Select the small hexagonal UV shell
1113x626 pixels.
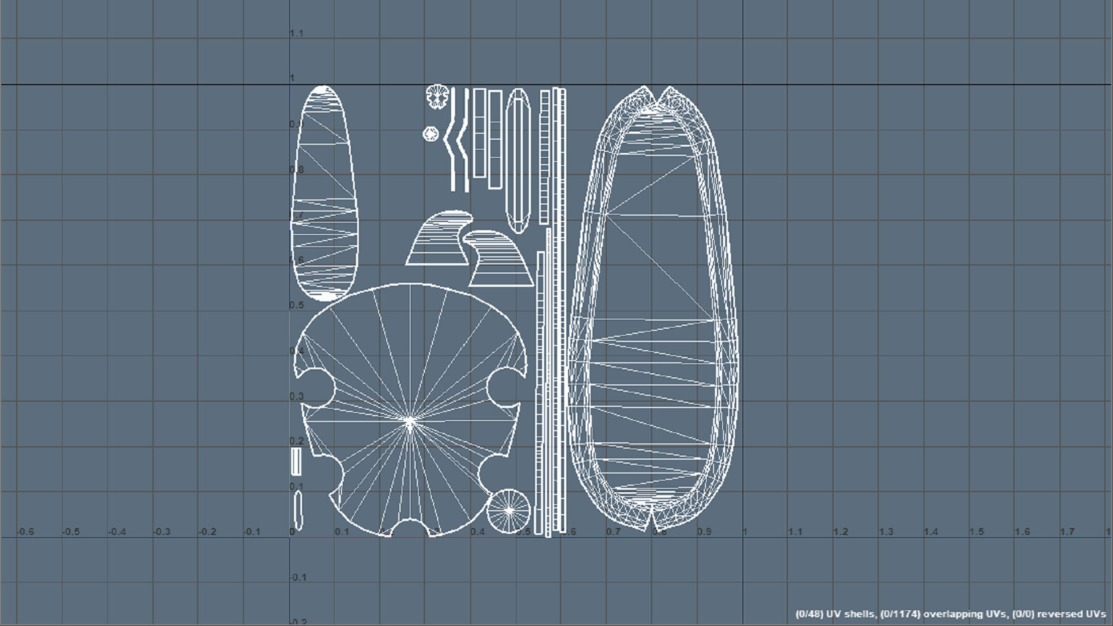click(431, 133)
